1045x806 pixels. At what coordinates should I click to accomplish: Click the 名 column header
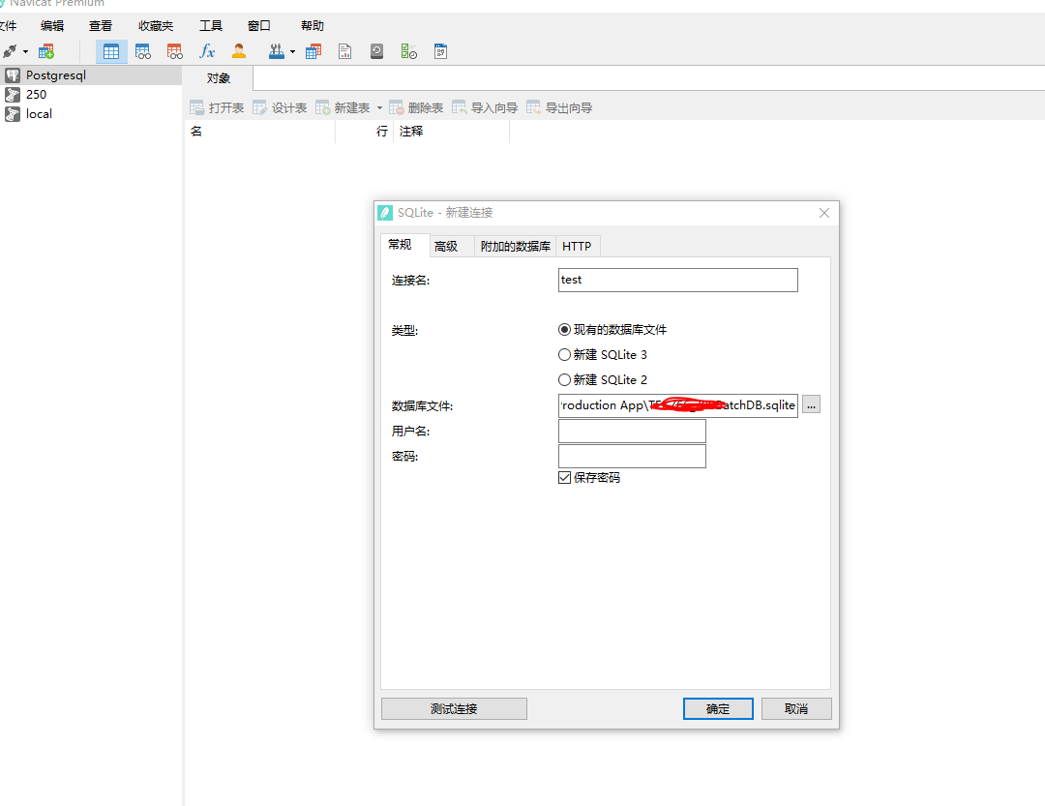pyautogui.click(x=260, y=132)
